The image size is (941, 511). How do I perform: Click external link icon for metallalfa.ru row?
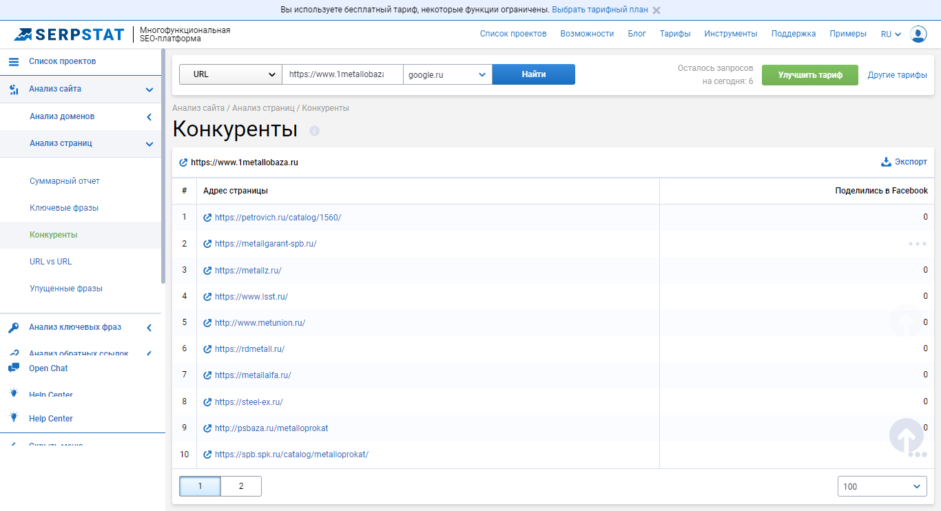tap(207, 375)
